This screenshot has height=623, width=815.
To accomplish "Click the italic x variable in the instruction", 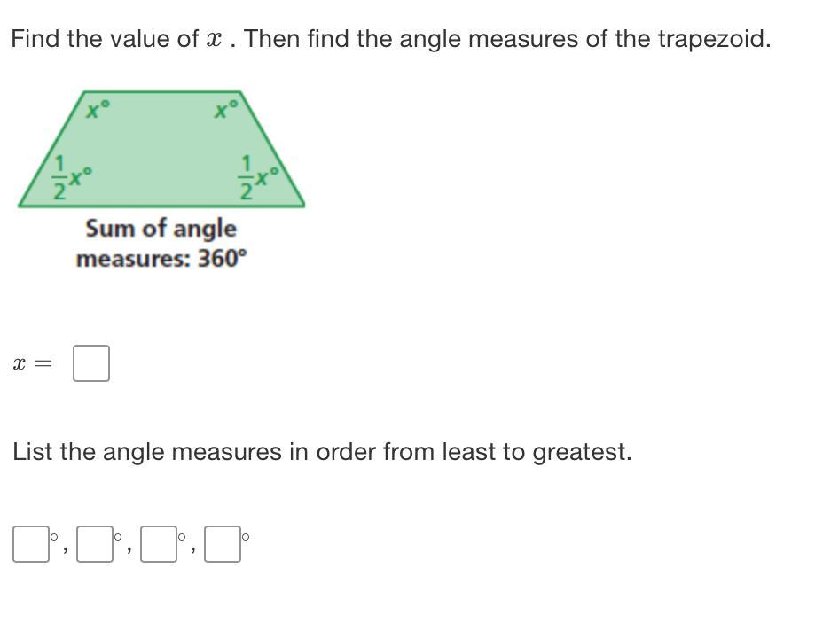I will (213, 40).
